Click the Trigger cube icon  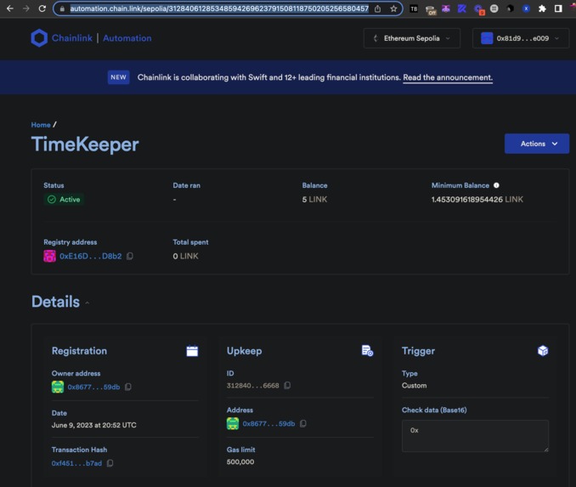click(543, 351)
